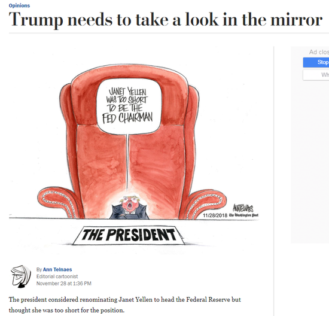
Task: Click the Ad closed label
Action: [319, 52]
